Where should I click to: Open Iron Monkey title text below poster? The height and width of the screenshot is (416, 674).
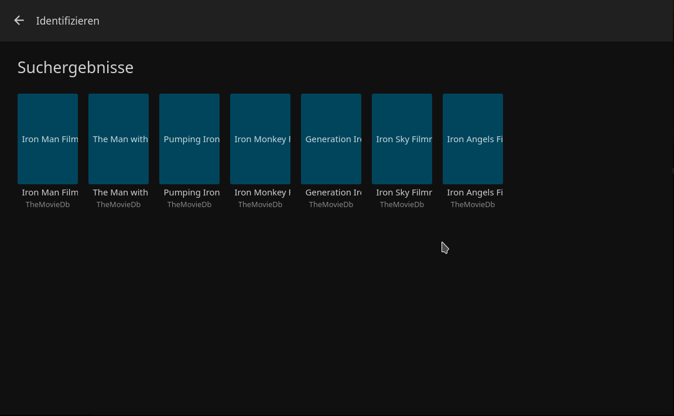tap(262, 192)
